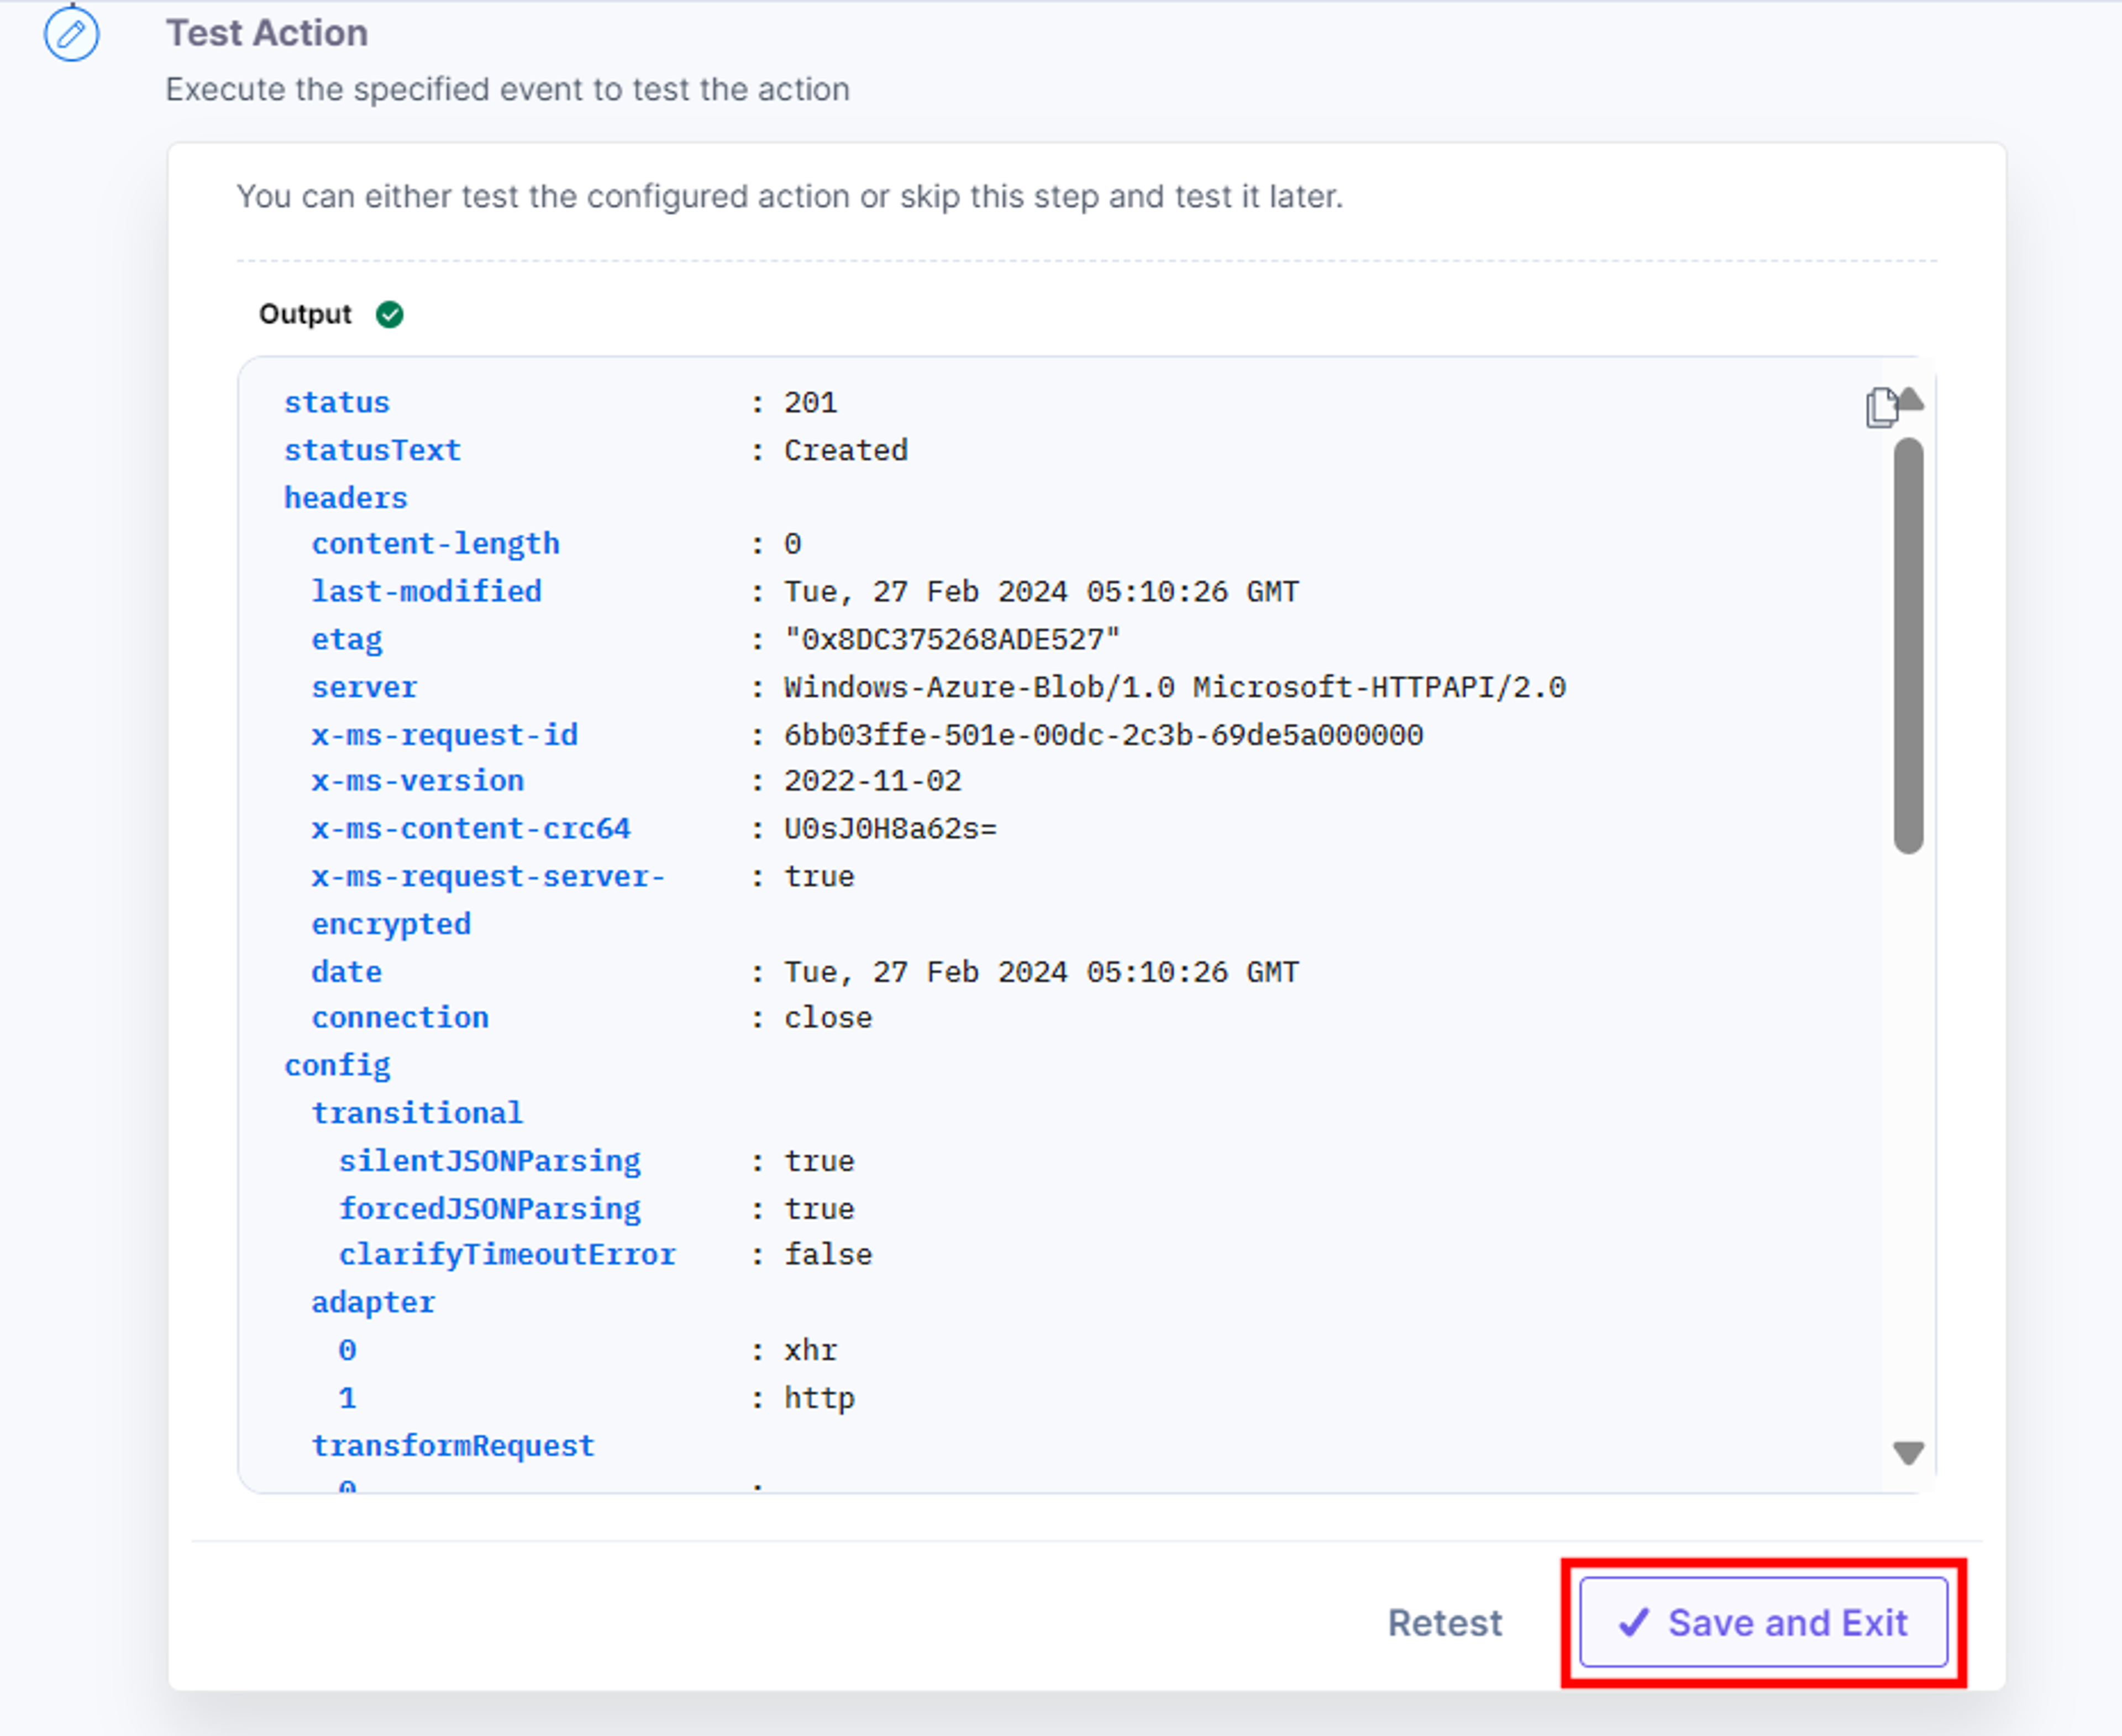Click the 'forcedJSONParsing' key

click(x=489, y=1209)
